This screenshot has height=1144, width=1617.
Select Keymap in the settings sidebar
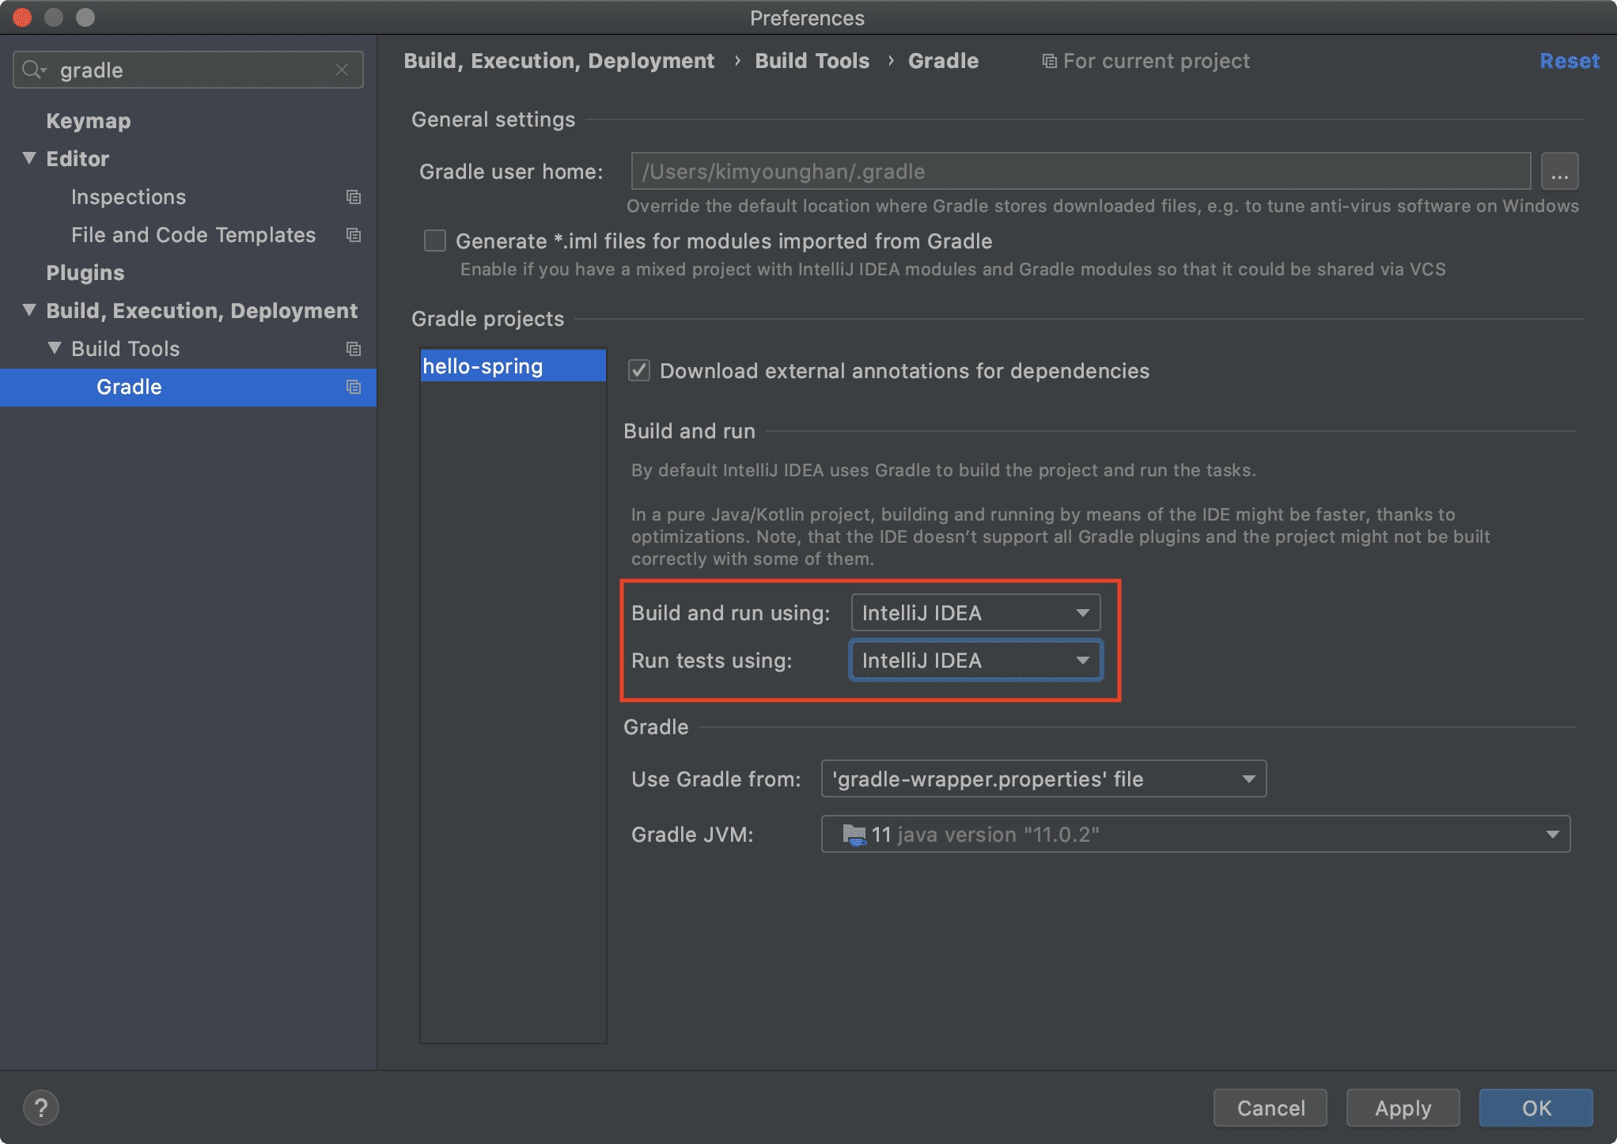[x=89, y=121]
